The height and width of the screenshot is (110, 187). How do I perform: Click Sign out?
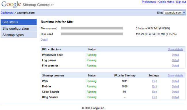click(181, 2)
